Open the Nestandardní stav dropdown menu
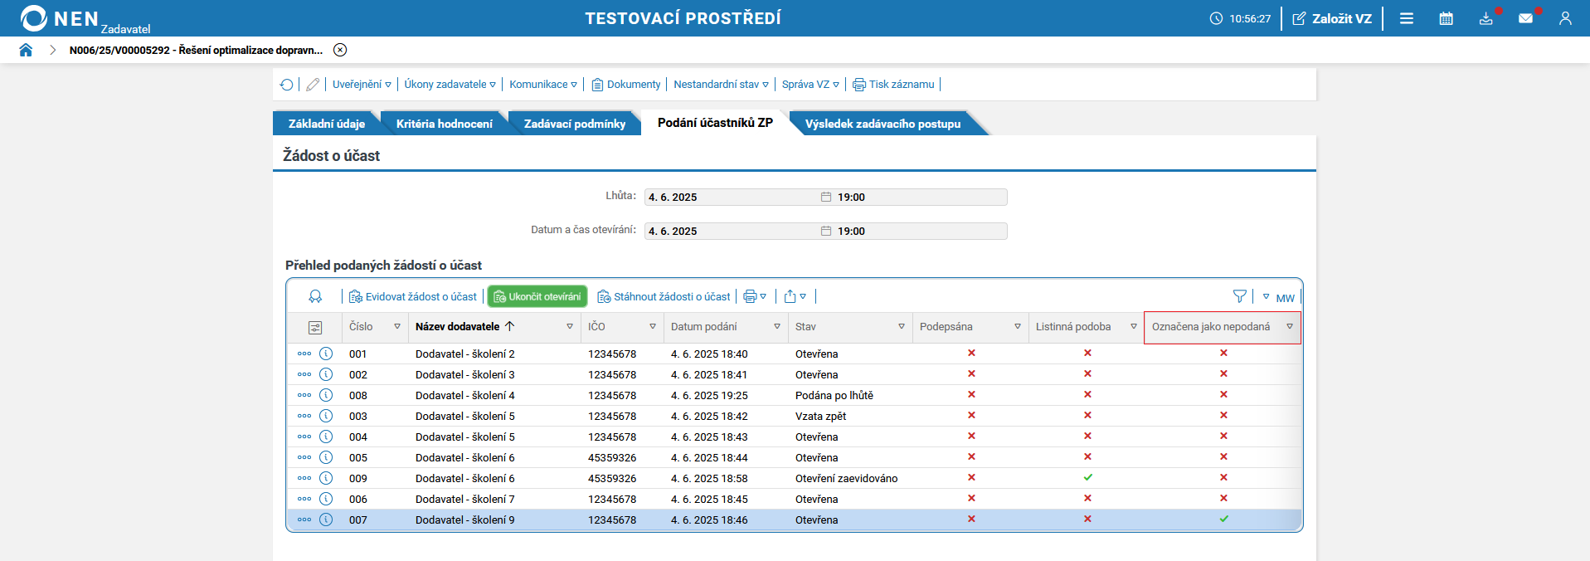This screenshot has height=561, width=1590. click(x=721, y=85)
